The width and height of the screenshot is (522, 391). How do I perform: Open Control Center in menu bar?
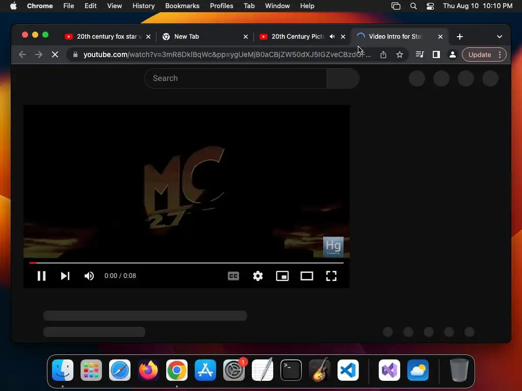(x=430, y=6)
